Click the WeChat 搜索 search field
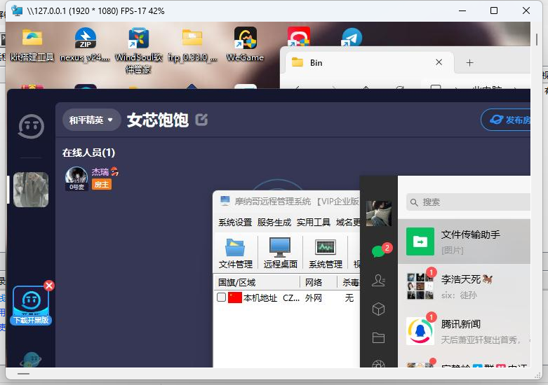Screen dimensions: 548x385 click(468, 202)
